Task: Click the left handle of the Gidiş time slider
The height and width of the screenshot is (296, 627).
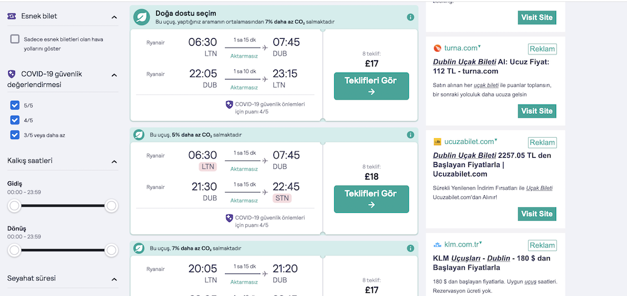Action: tap(15, 206)
